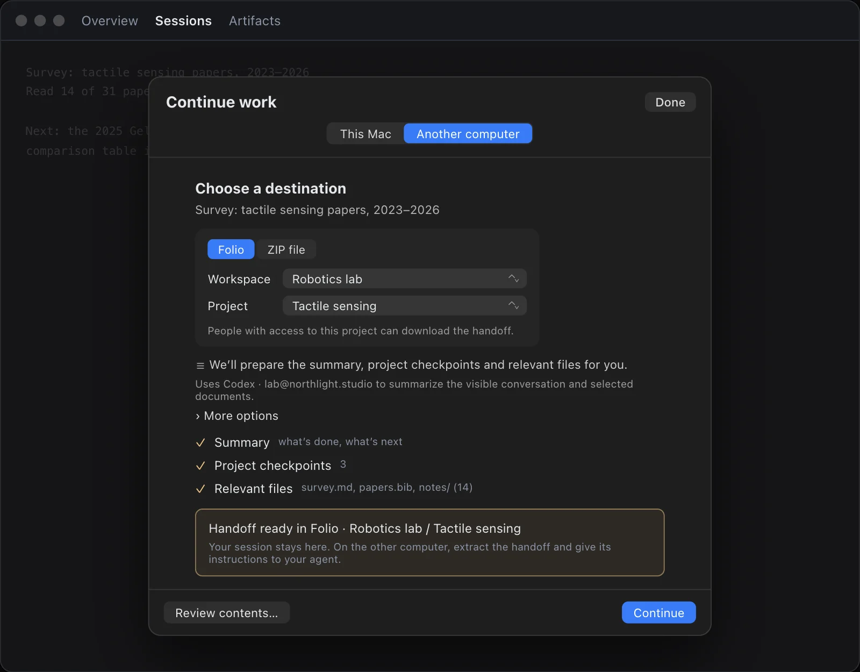The image size is (860, 672).
Task: Open Review contents…
Action: [226, 613]
